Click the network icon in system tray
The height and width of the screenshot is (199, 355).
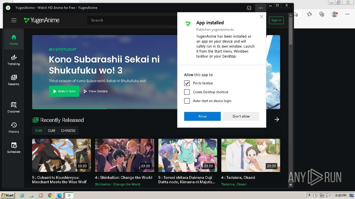coord(322,195)
